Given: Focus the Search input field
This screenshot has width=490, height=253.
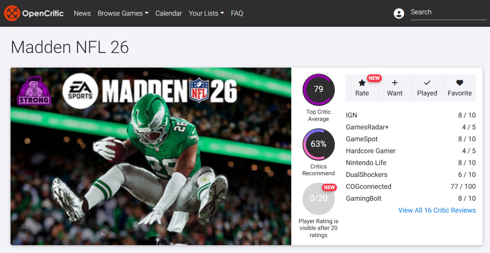Looking at the screenshot, I should (x=448, y=12).
